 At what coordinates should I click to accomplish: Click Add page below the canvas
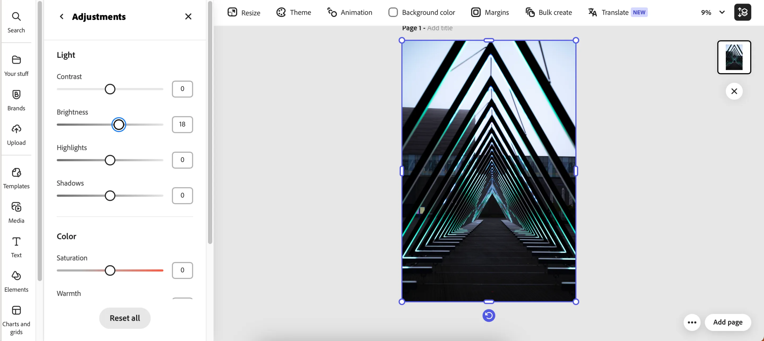728,322
